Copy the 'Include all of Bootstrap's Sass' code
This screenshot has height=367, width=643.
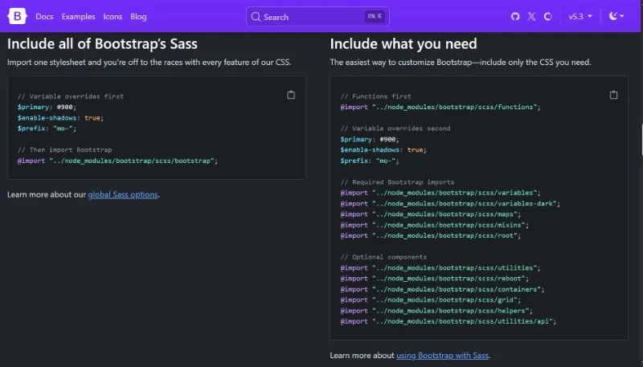(291, 95)
